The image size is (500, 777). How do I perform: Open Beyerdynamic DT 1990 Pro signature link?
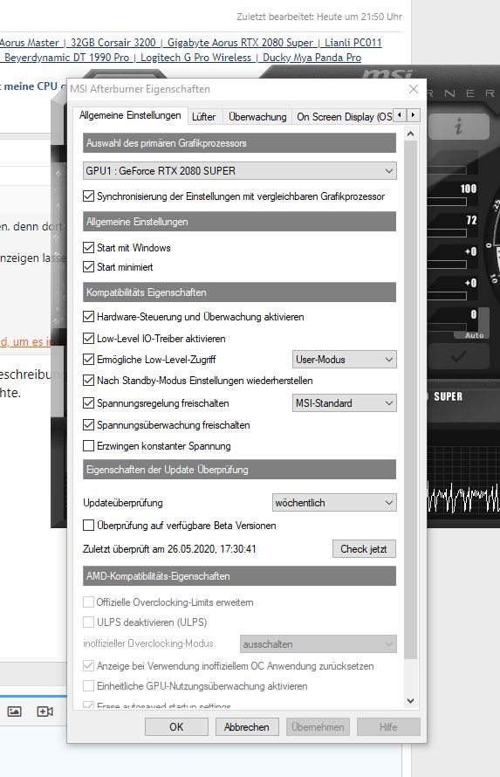pos(67,58)
